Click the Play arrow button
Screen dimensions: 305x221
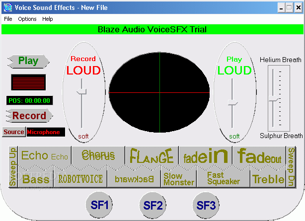(28, 61)
